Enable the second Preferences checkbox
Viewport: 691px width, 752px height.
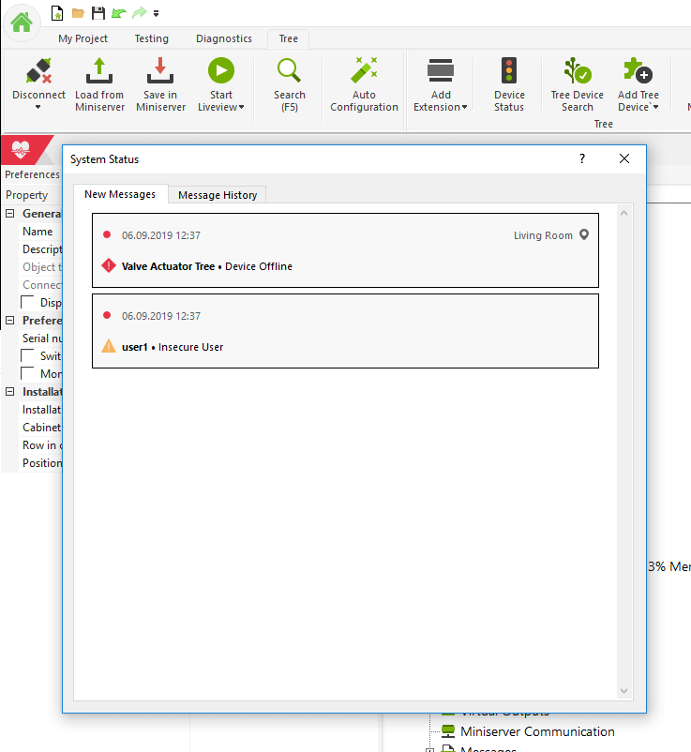pyautogui.click(x=28, y=373)
